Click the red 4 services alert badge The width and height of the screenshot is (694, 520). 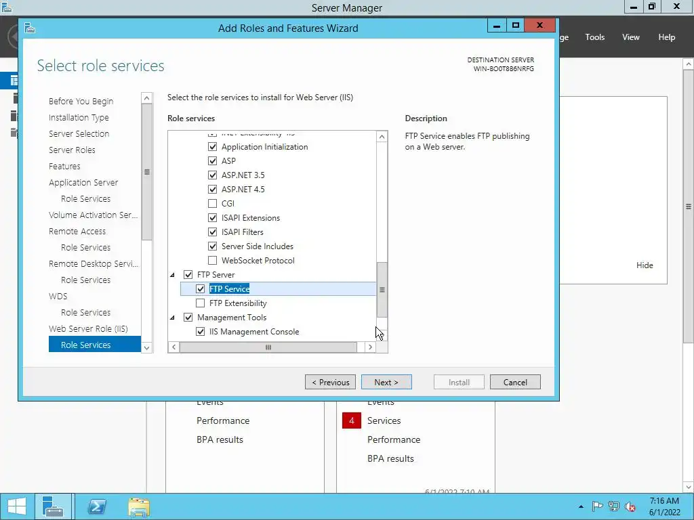coord(352,420)
